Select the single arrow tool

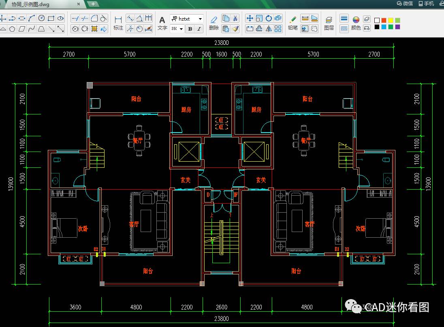pos(51,29)
